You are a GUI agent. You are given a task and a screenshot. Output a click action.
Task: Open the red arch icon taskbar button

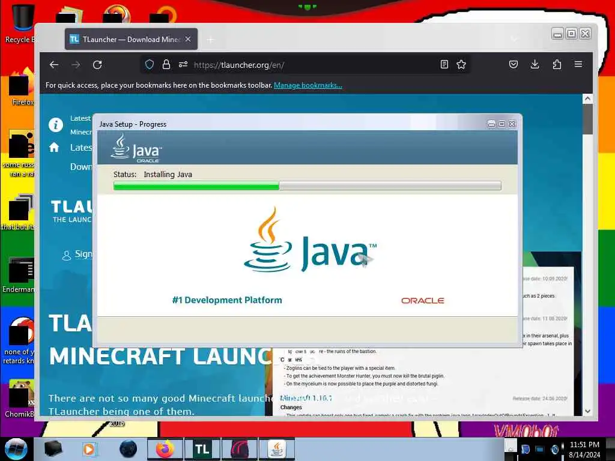click(239, 449)
